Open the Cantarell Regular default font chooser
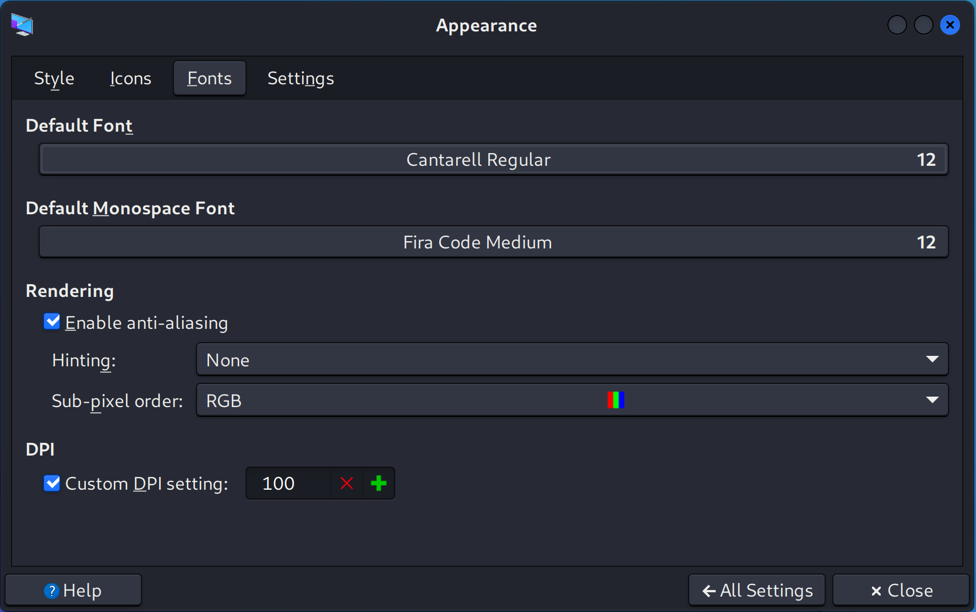 click(493, 159)
